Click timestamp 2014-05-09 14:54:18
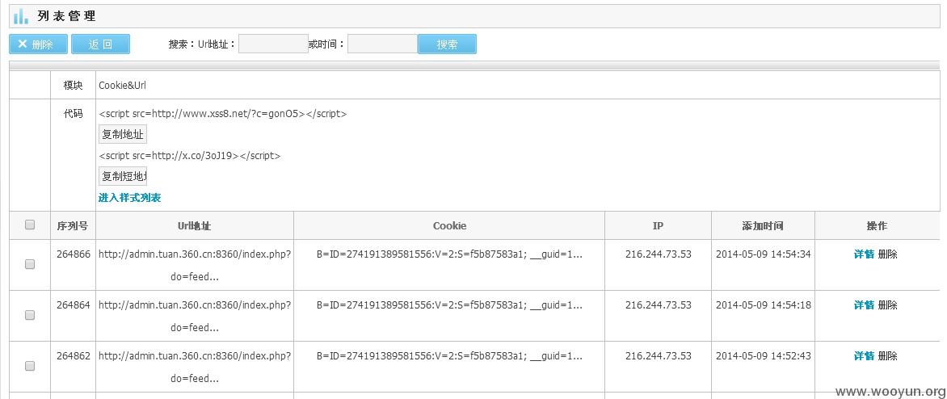 763,305
